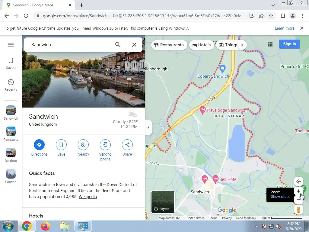Click the address bar URL

143,16
